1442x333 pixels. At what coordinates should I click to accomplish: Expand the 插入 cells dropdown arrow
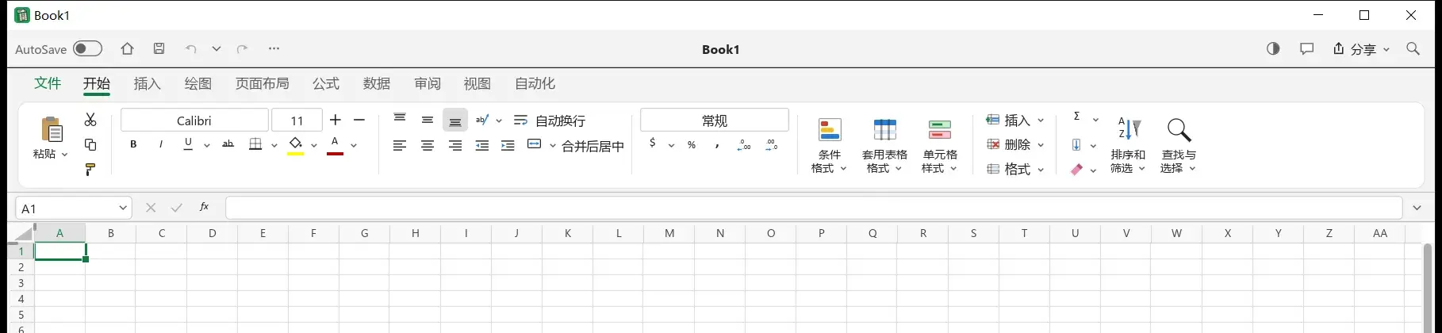coord(1041,121)
